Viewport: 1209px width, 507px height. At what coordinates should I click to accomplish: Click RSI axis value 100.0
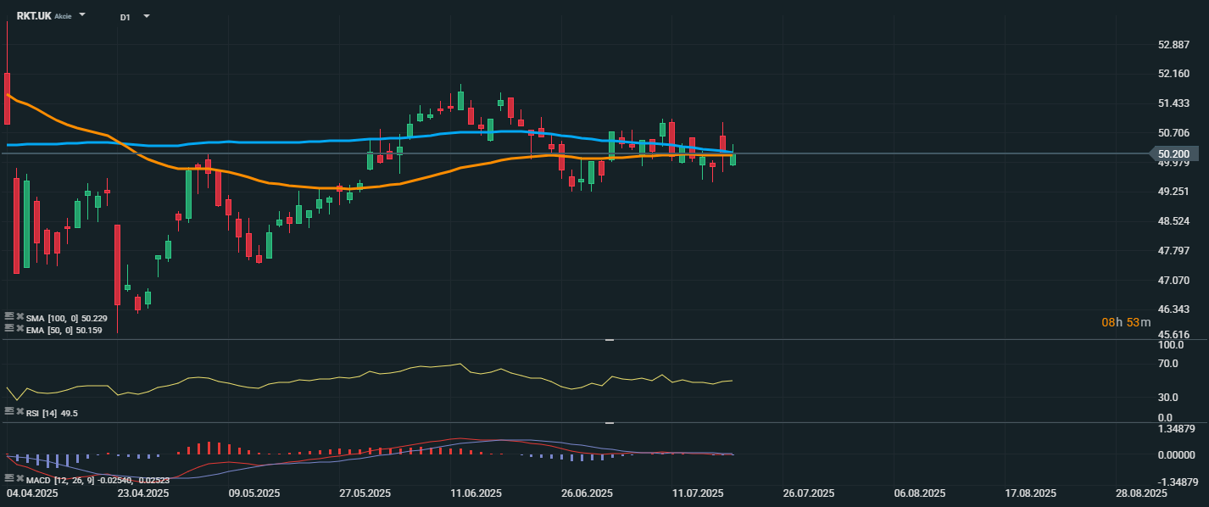(1171, 346)
